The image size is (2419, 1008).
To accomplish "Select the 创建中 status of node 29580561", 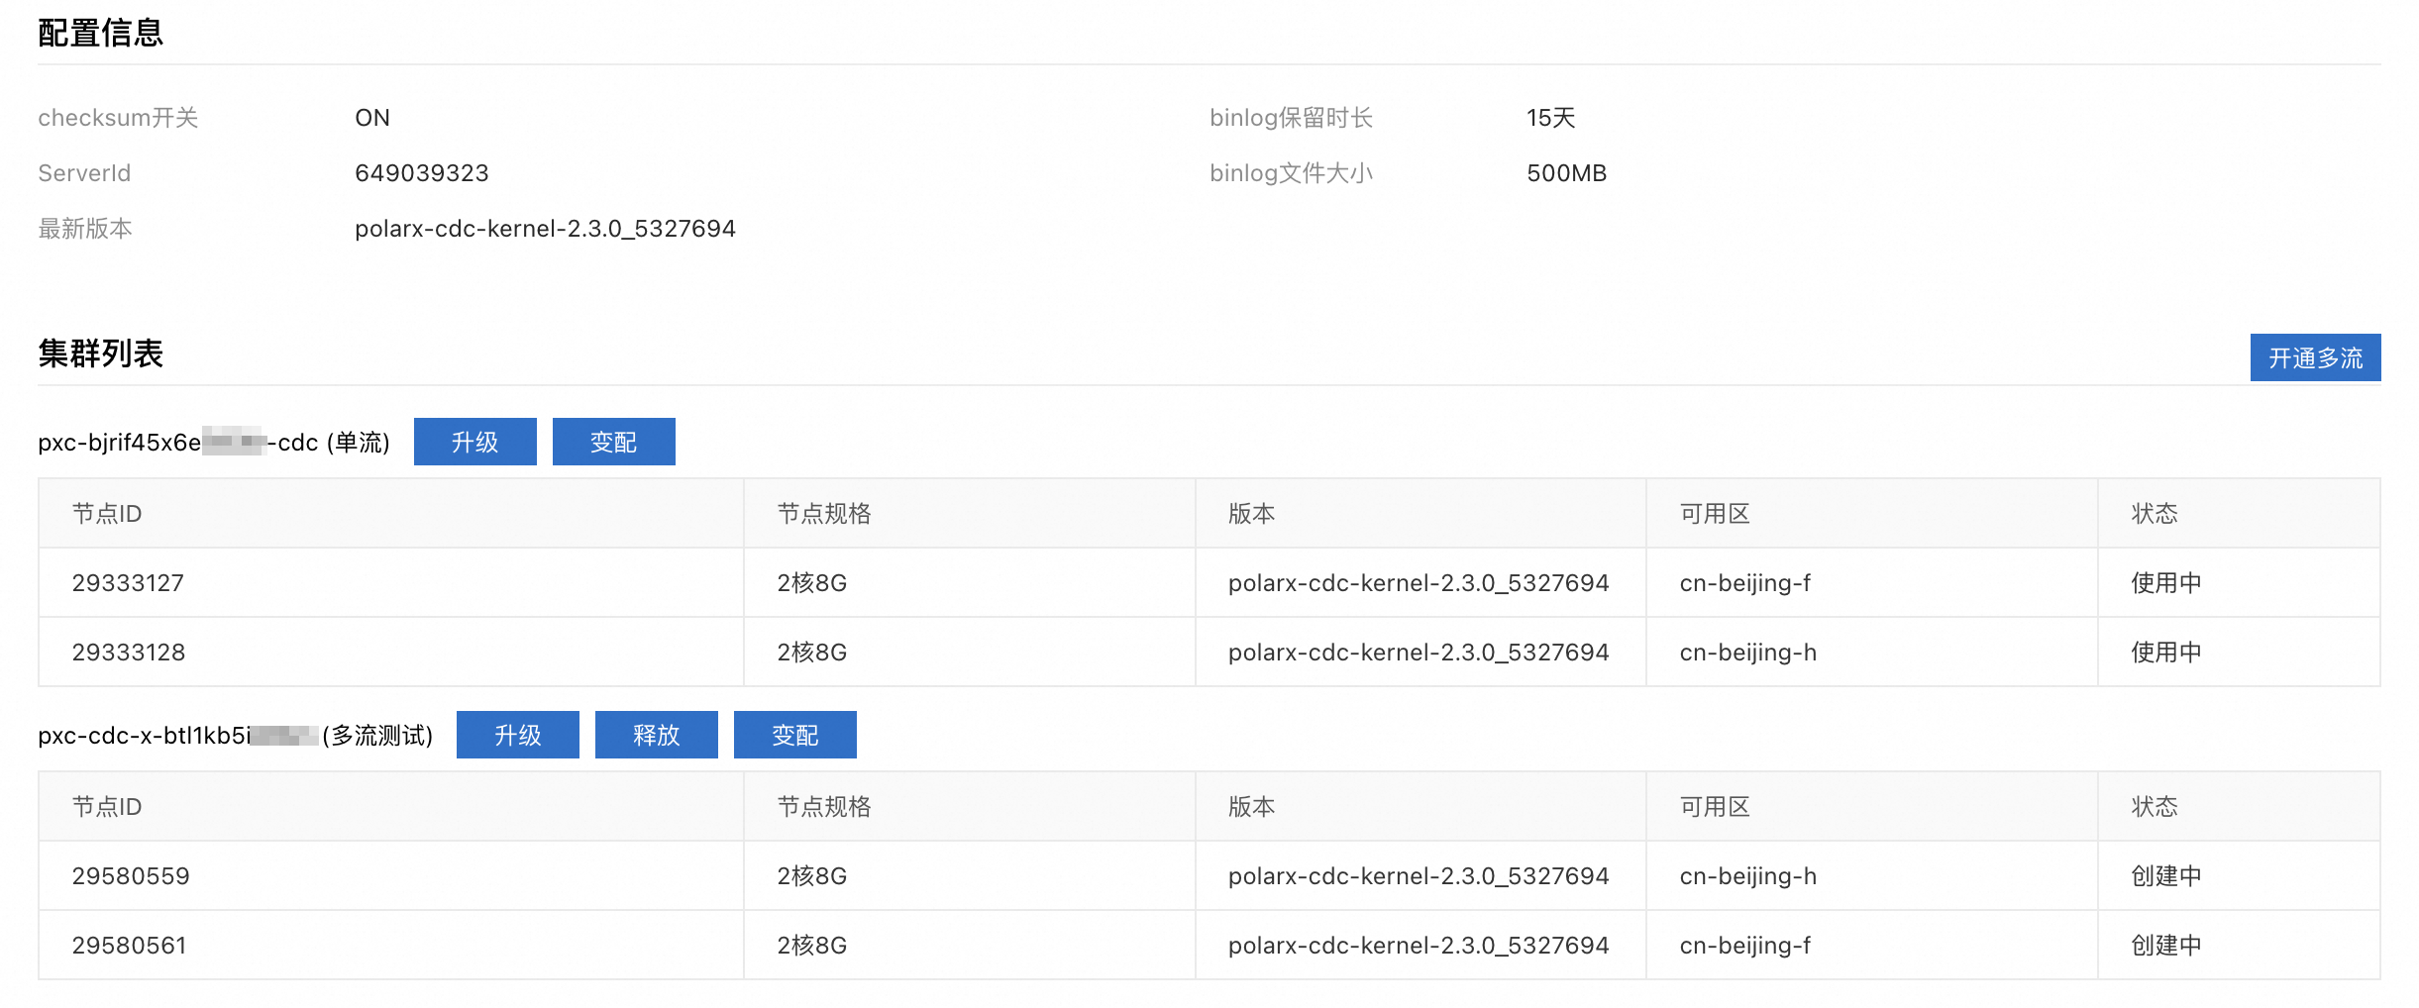I will pos(2166,946).
